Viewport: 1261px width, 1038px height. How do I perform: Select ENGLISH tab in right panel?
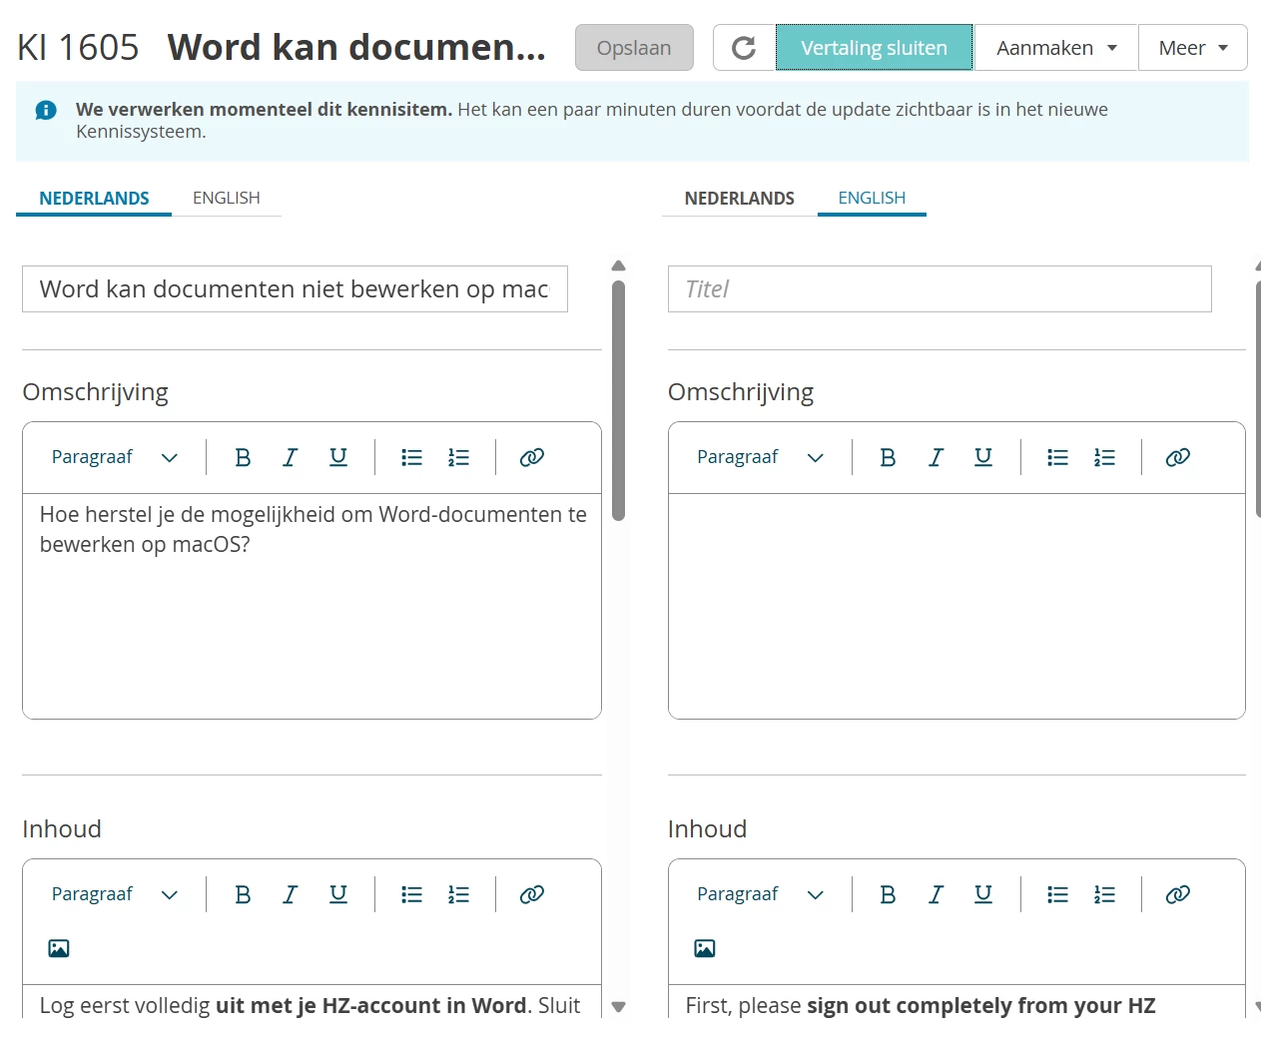point(872,198)
